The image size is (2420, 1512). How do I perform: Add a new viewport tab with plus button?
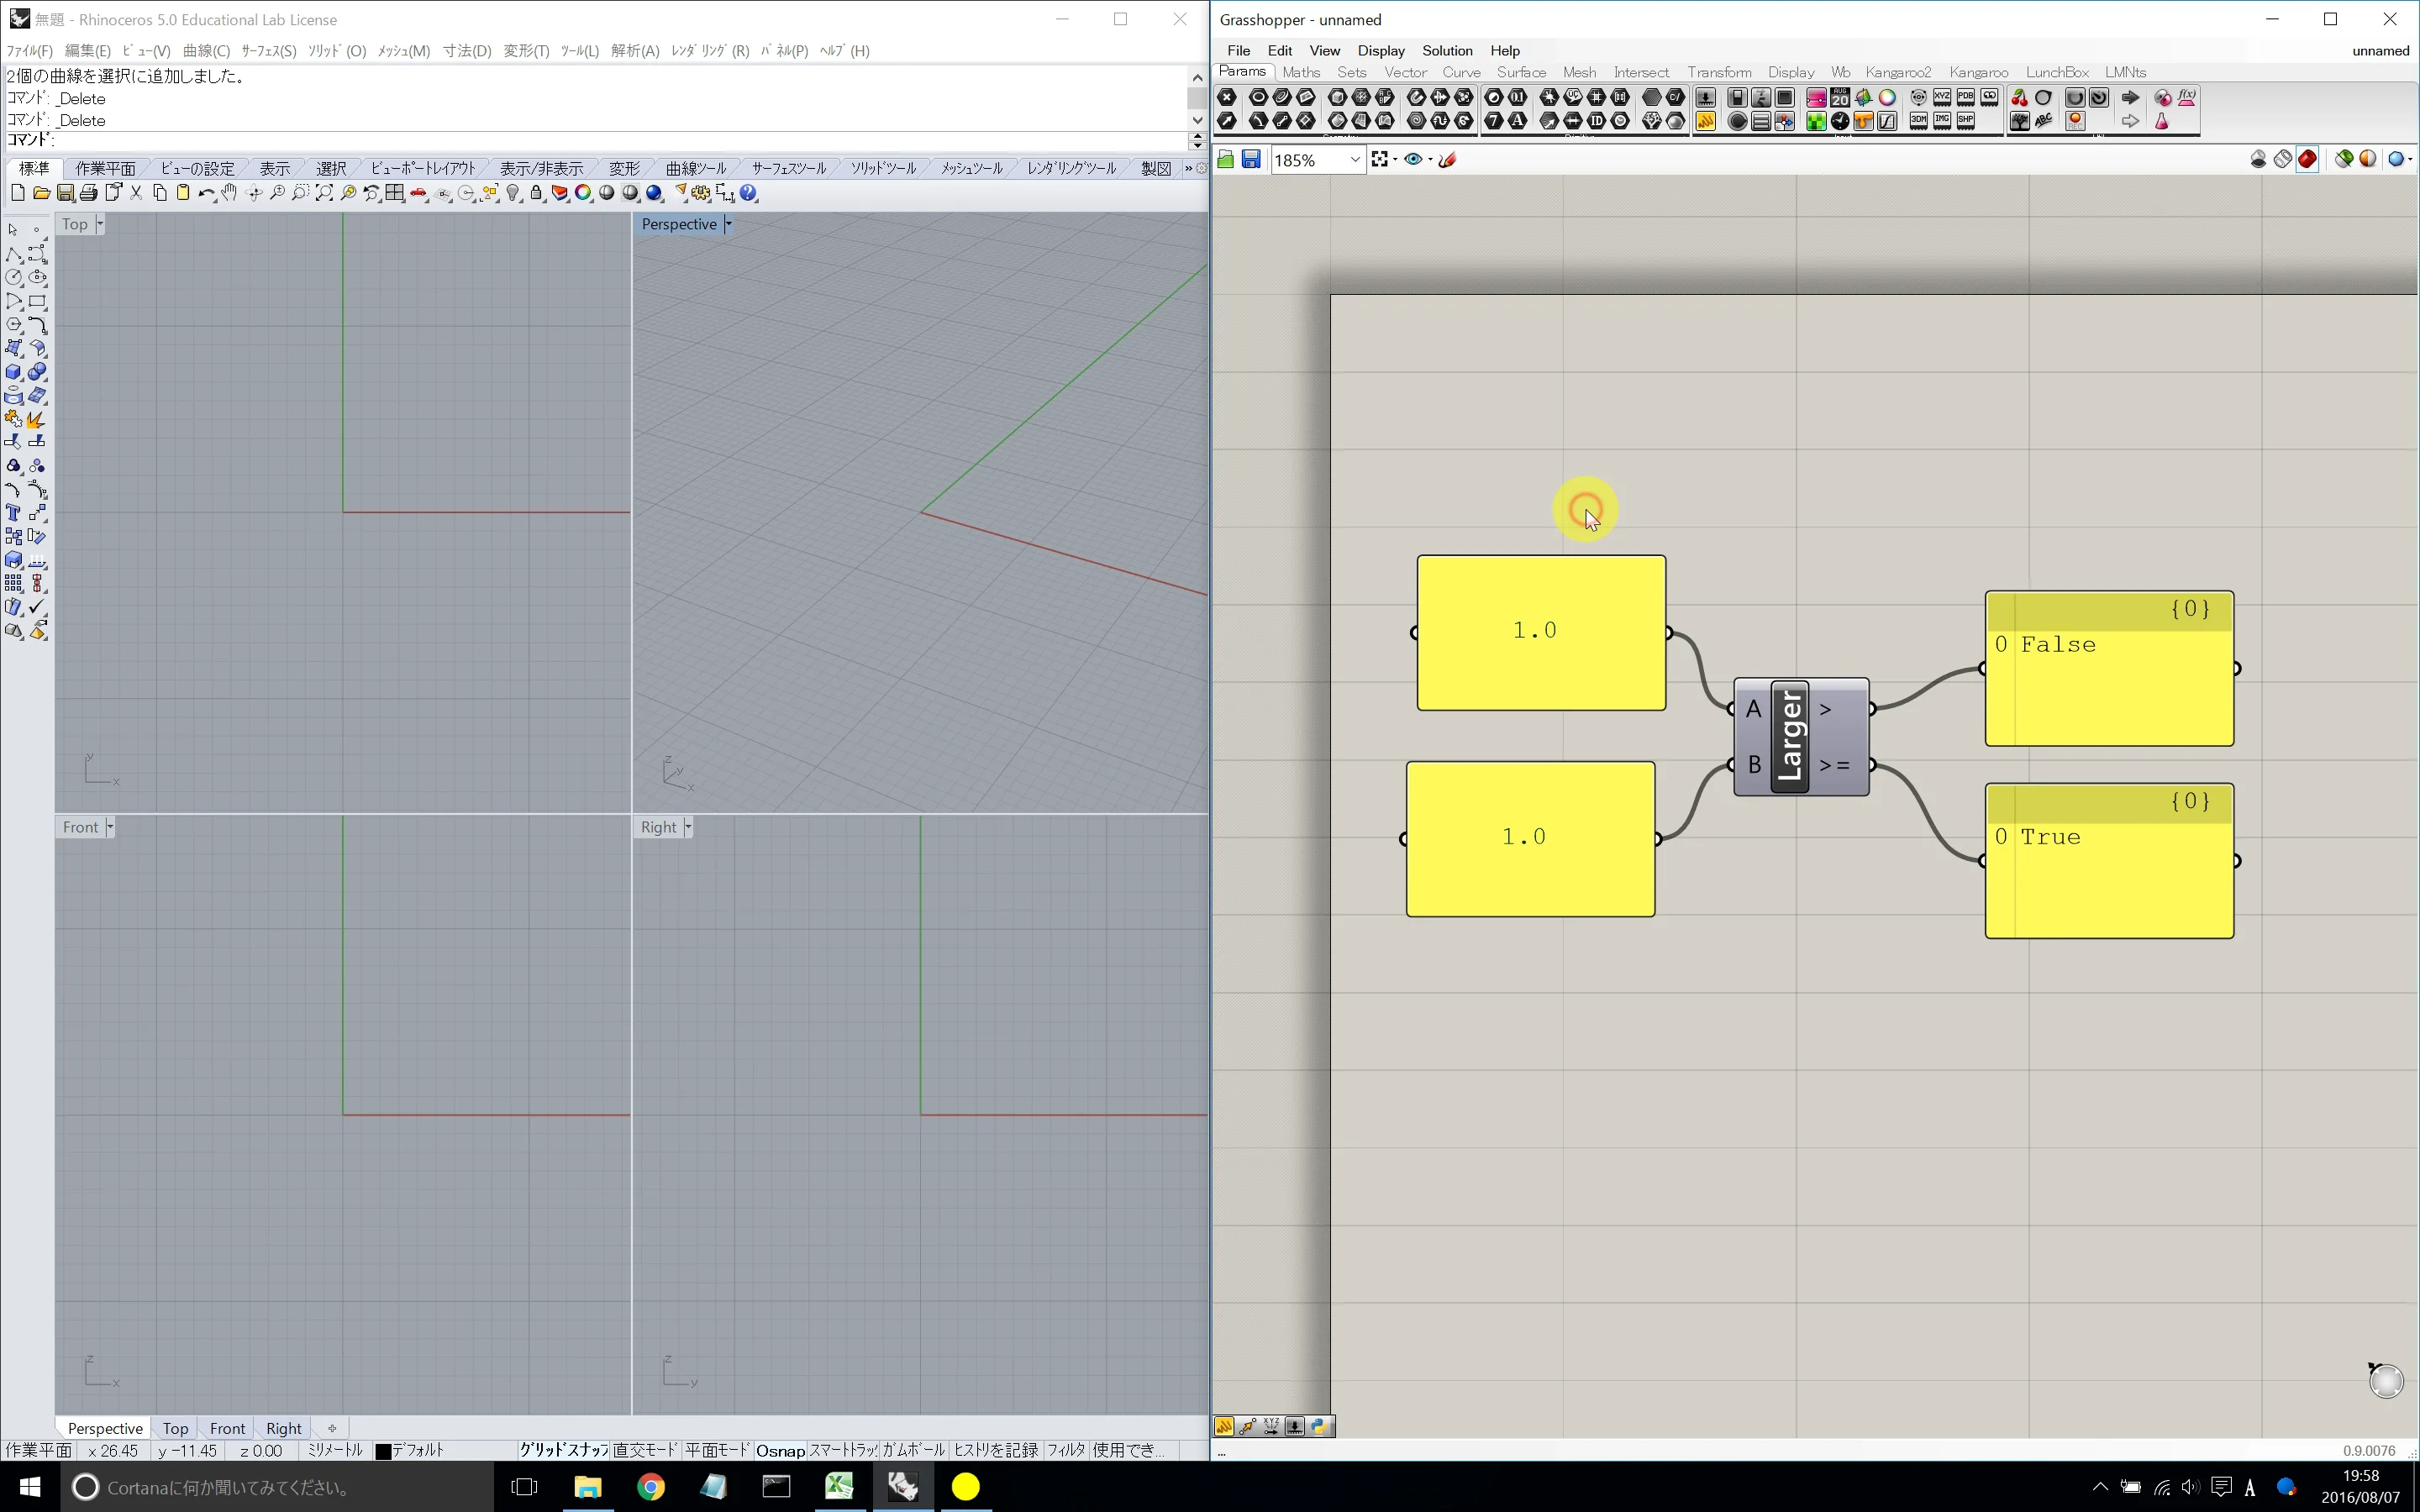(332, 1428)
